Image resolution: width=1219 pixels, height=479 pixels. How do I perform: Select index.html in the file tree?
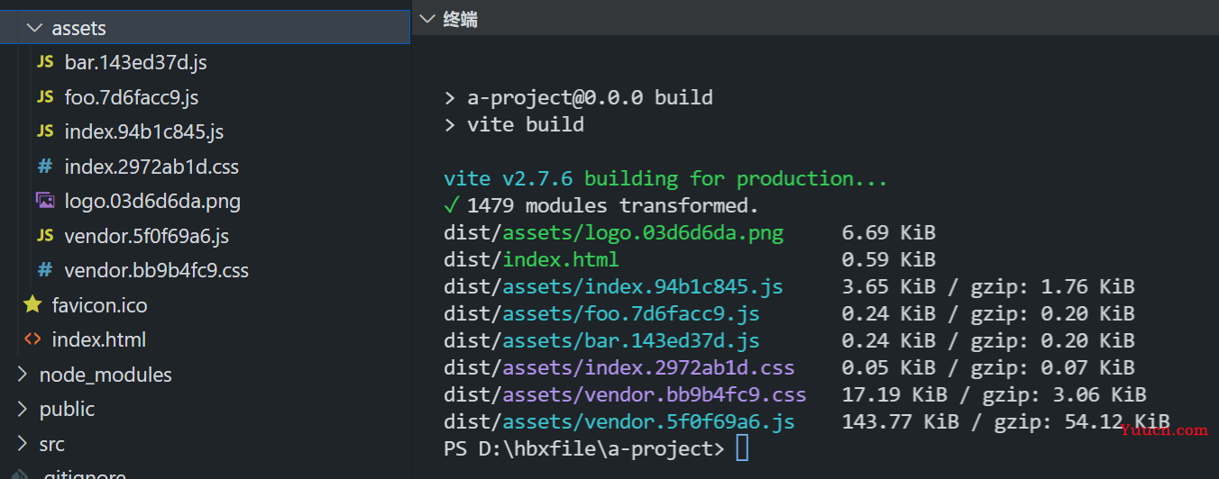coord(99,340)
